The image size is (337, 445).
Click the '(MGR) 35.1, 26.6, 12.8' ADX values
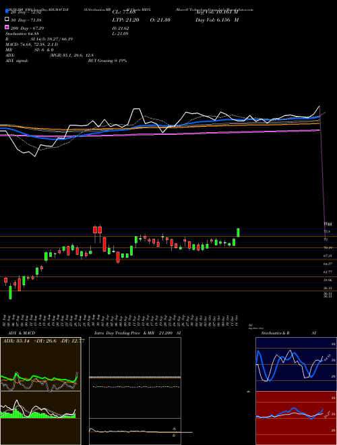pos(71,55)
